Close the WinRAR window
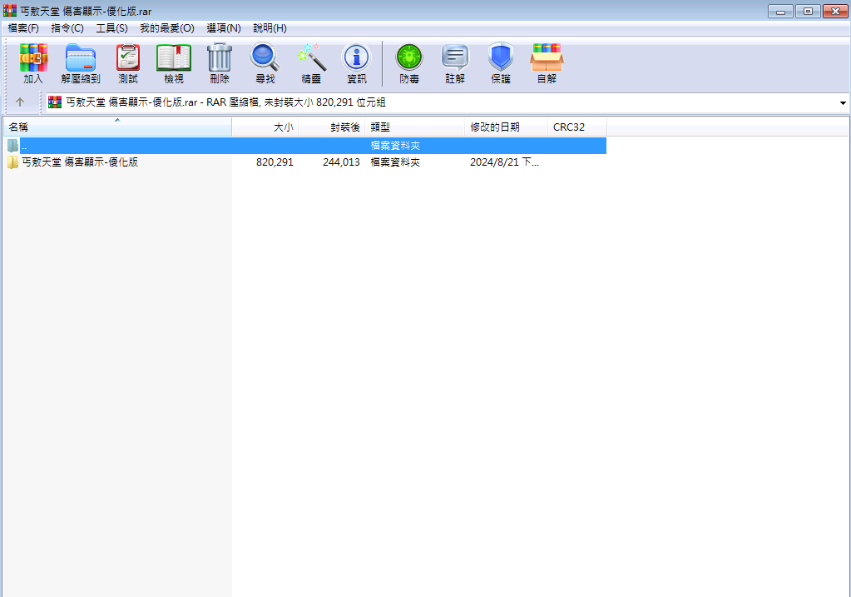The height and width of the screenshot is (597, 851). pos(835,11)
